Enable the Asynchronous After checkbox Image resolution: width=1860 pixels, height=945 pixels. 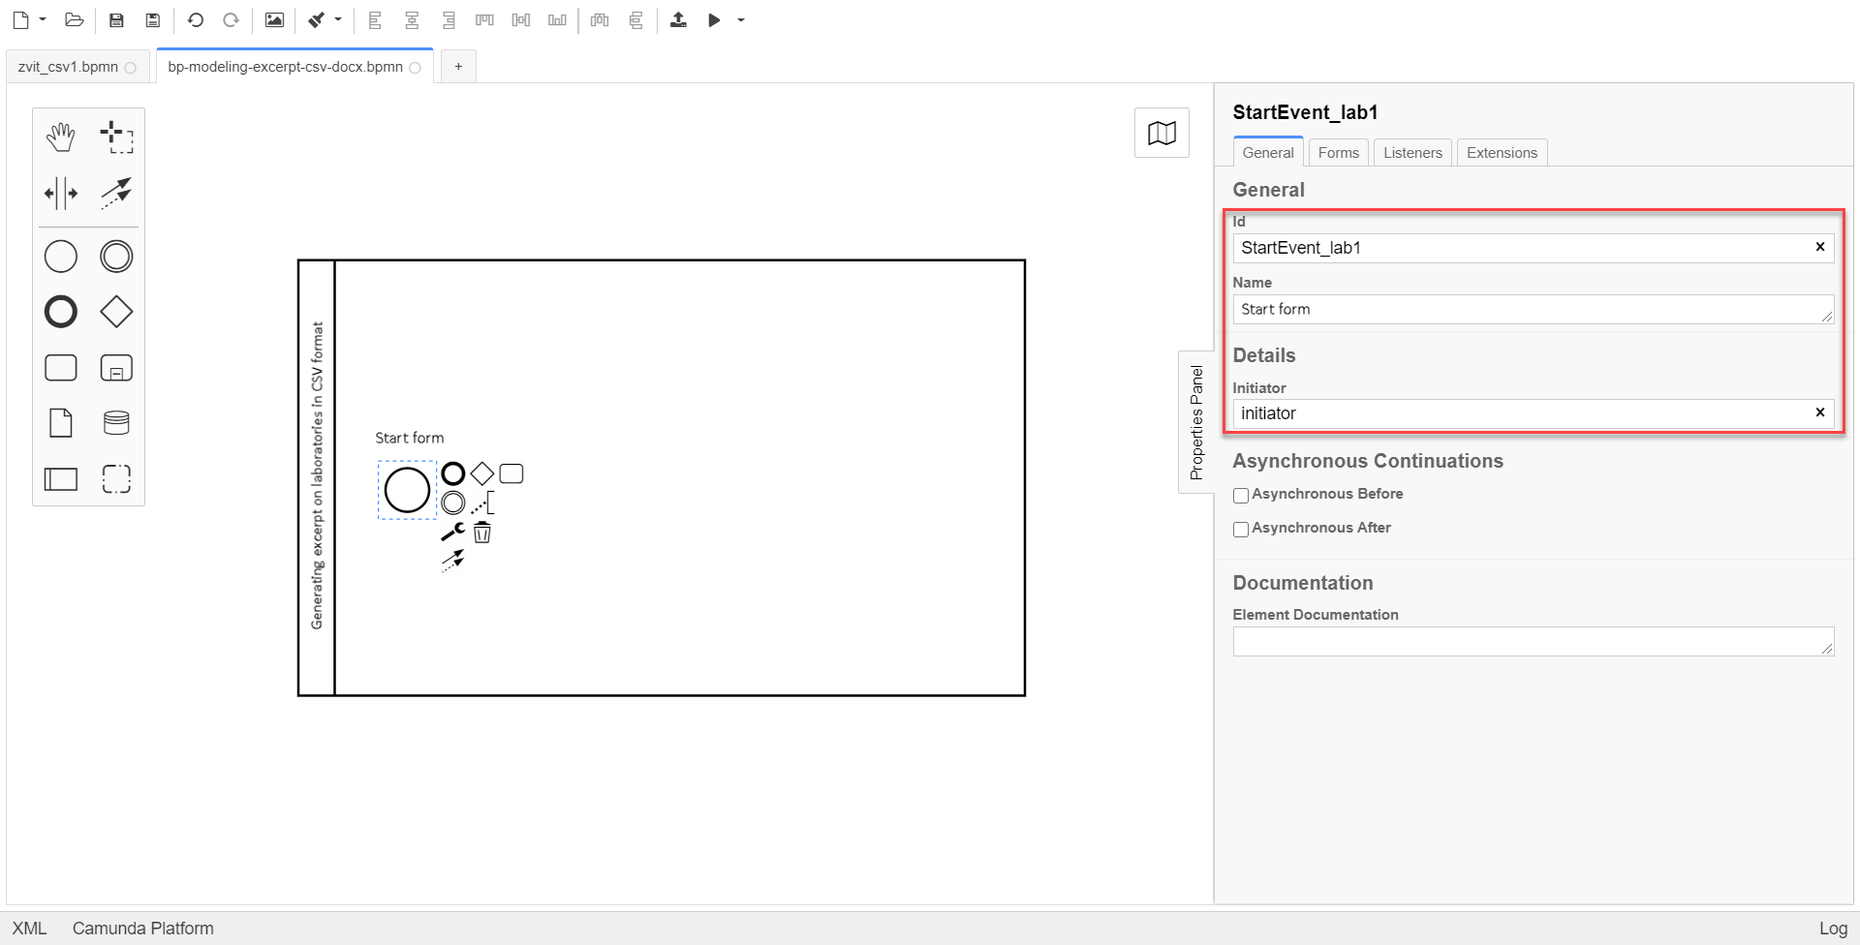1241,530
